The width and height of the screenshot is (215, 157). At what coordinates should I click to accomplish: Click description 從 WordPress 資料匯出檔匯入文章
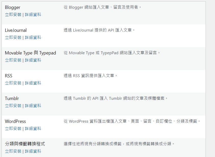point(132,121)
